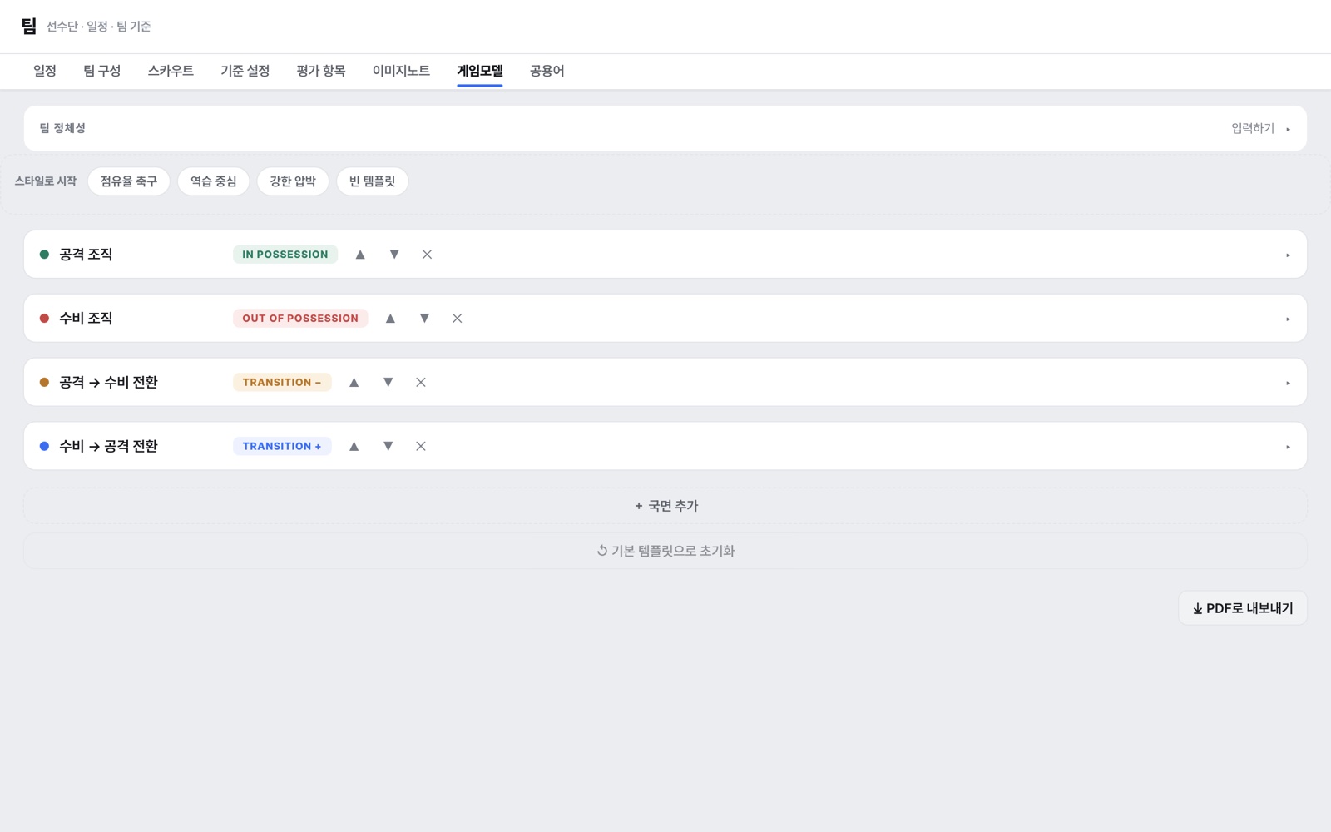The width and height of the screenshot is (1331, 832).
Task: Select the 게임모델 tab
Action: (x=480, y=72)
